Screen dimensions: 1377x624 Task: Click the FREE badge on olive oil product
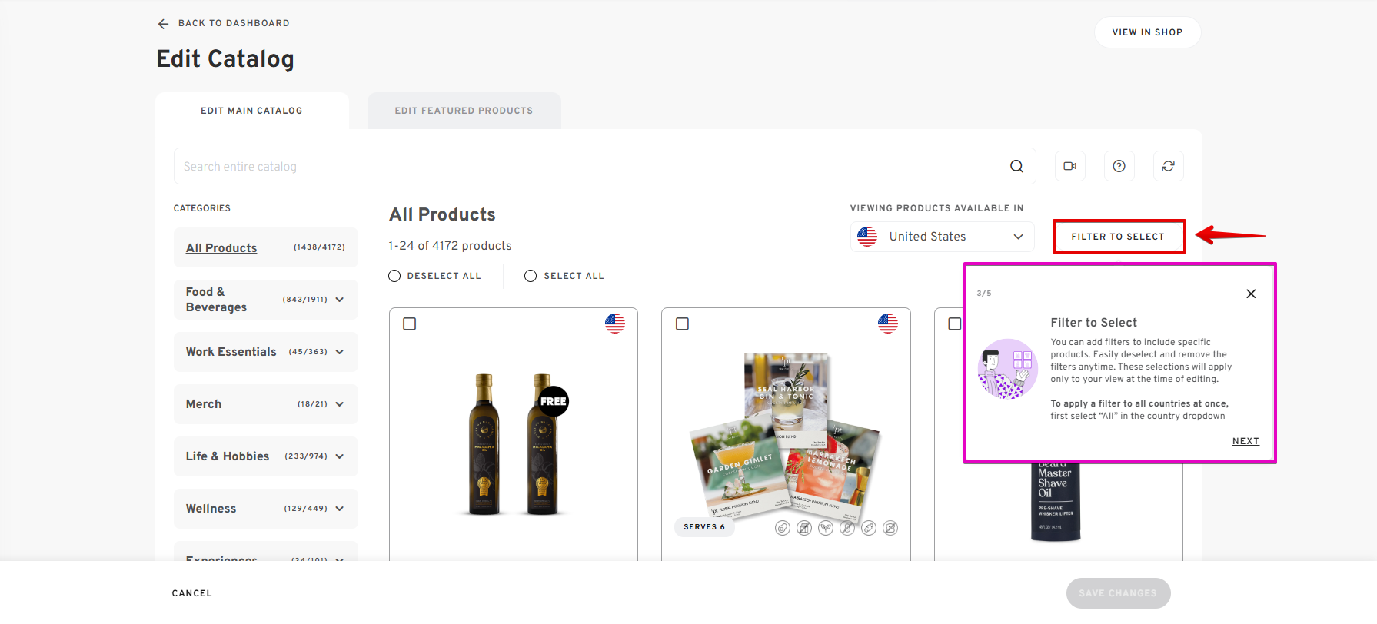(x=553, y=401)
